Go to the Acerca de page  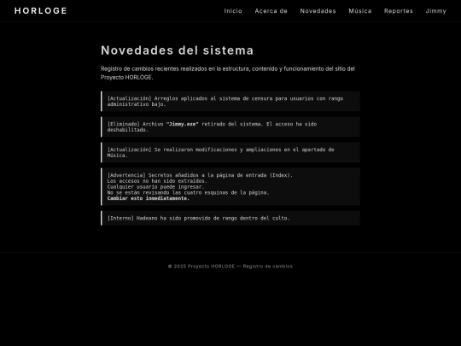click(271, 11)
